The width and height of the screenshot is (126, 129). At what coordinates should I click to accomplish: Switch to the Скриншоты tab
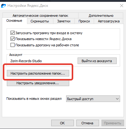40,21
